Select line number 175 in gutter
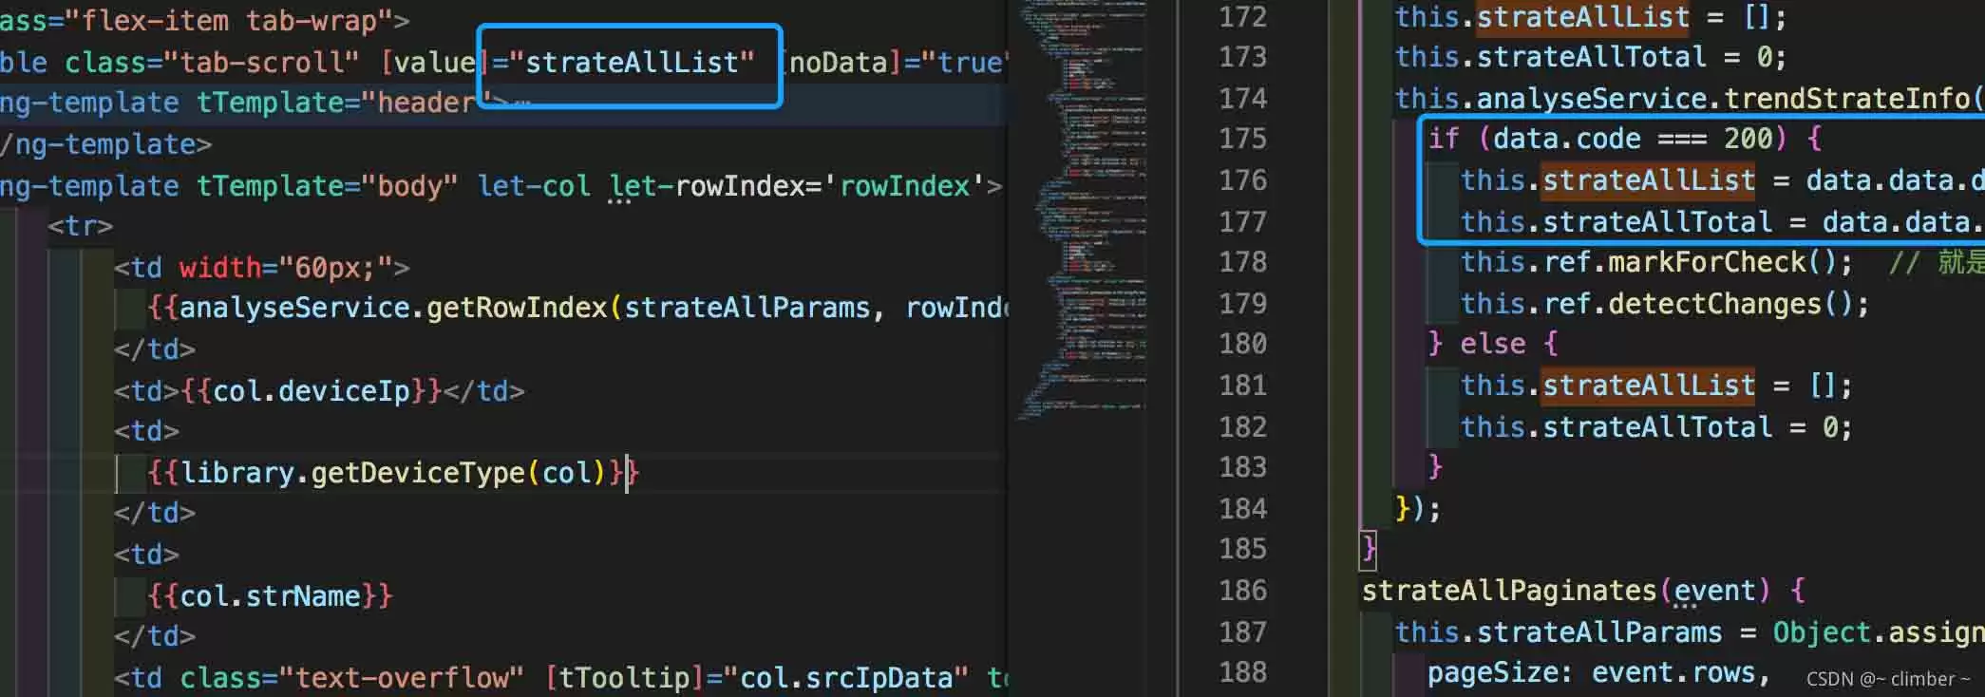The image size is (1985, 697). [1242, 139]
